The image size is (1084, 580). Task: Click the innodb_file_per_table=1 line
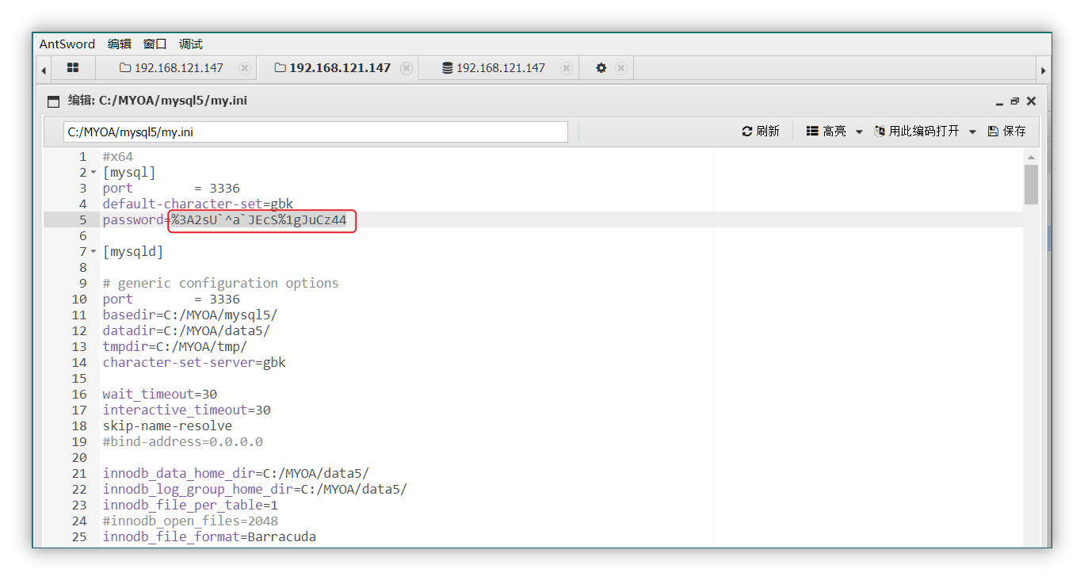(190, 506)
